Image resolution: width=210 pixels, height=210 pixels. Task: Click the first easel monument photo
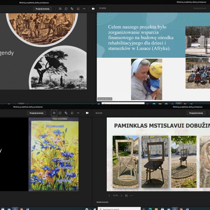(x=126, y=162)
